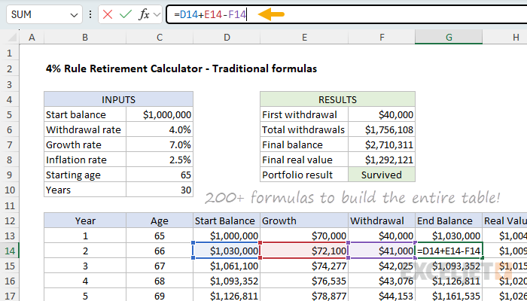Select the Inflation rate value 2.5%
This screenshot has width=527, height=301.
[x=160, y=160]
